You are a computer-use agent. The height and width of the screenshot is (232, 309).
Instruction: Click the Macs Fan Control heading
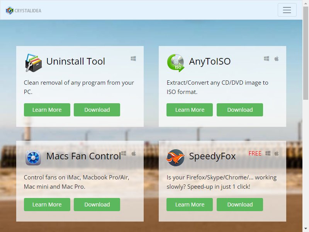(x=83, y=156)
